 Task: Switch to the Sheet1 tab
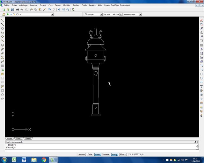[x=19, y=138]
